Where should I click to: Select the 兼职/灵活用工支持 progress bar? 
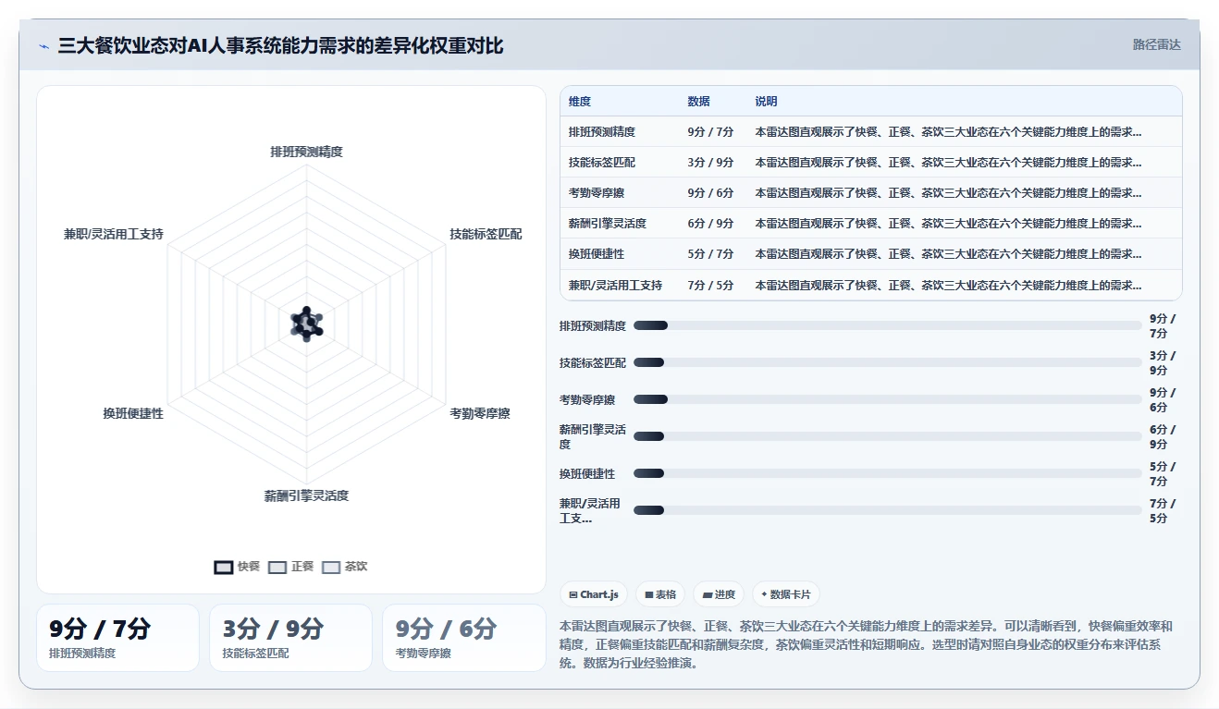(888, 510)
